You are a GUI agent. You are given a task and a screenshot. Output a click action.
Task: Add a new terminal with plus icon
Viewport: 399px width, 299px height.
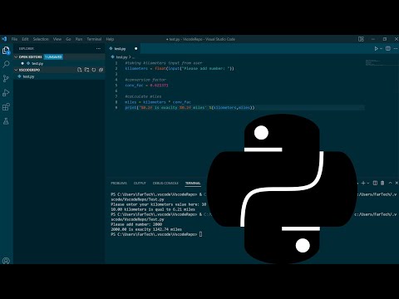coord(363,183)
